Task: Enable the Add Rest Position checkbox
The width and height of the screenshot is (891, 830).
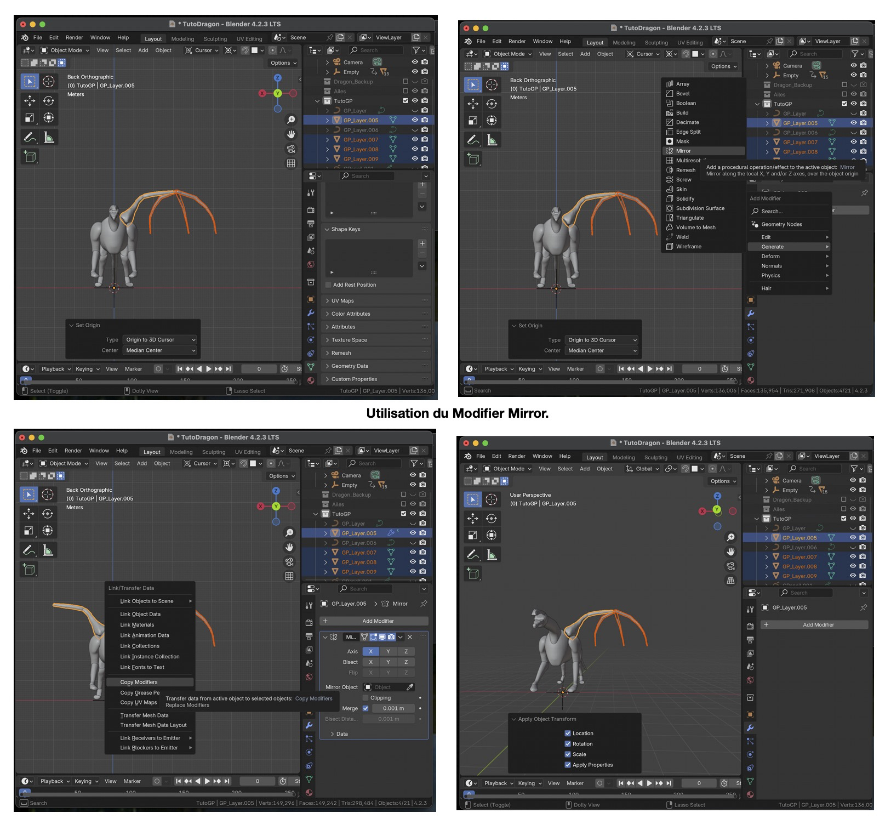Action: coord(328,285)
